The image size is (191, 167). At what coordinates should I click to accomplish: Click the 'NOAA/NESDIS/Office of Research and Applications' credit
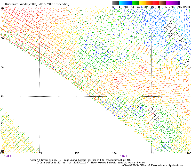[x=152, y=165]
